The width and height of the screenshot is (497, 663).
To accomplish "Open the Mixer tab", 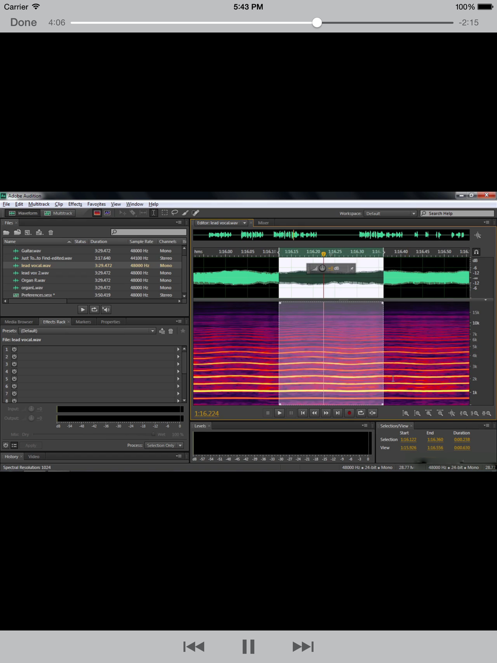I will point(263,223).
